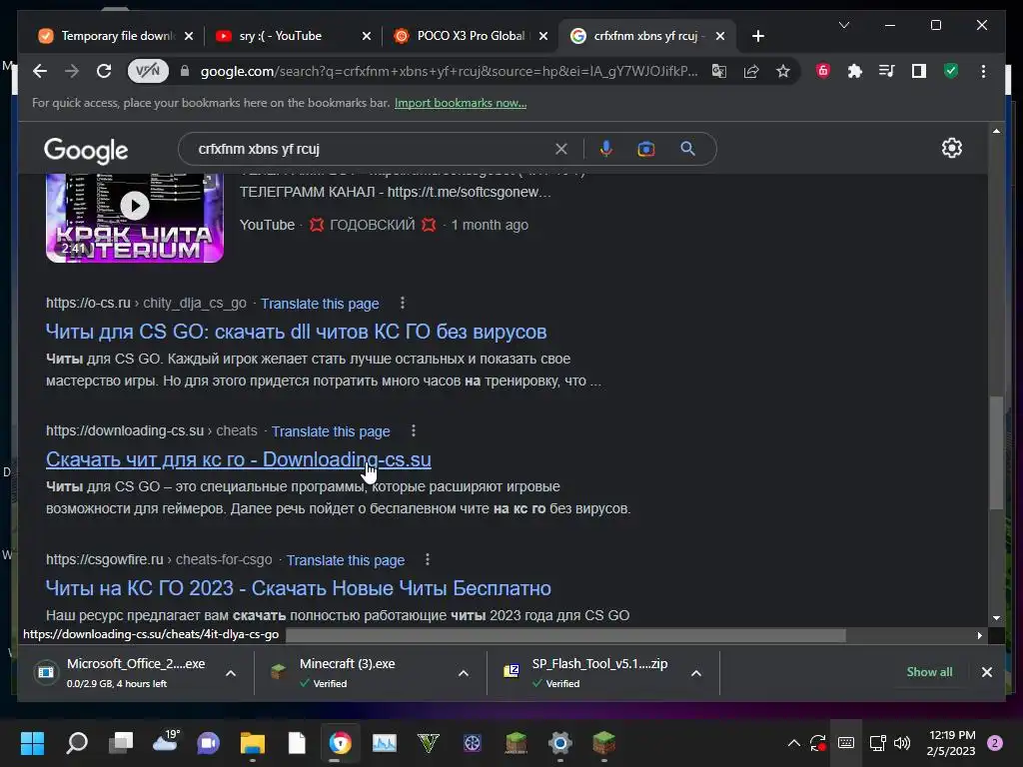Open result 'Скачать чит для кс го - Downloading-cs.su'

point(238,459)
